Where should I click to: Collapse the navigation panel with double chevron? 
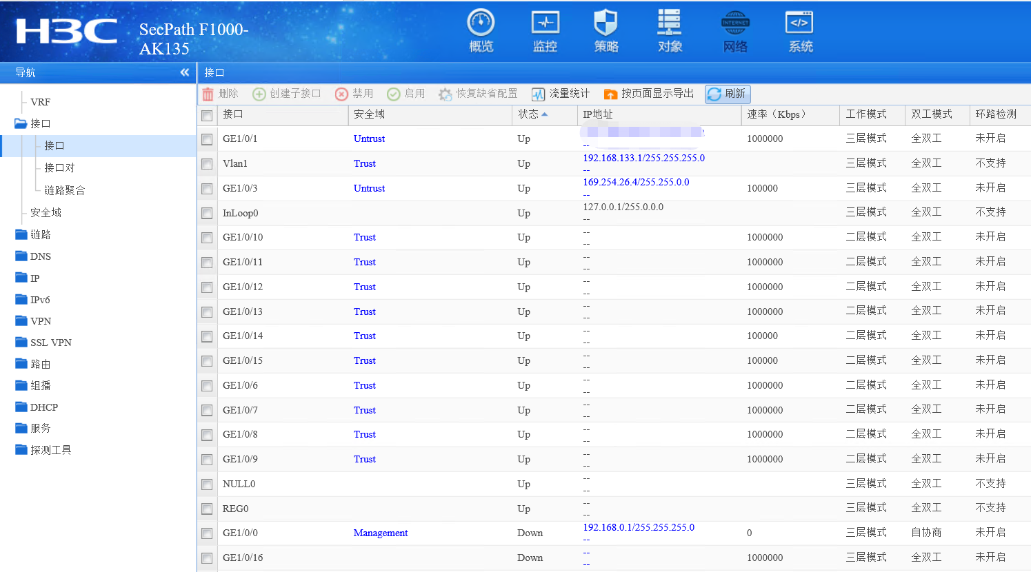pos(184,72)
